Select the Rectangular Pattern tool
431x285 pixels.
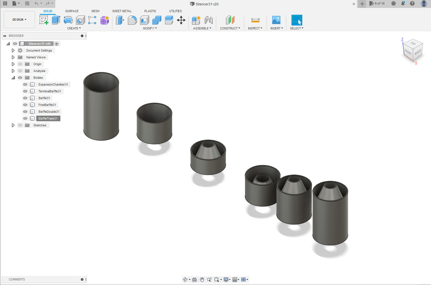[92, 20]
